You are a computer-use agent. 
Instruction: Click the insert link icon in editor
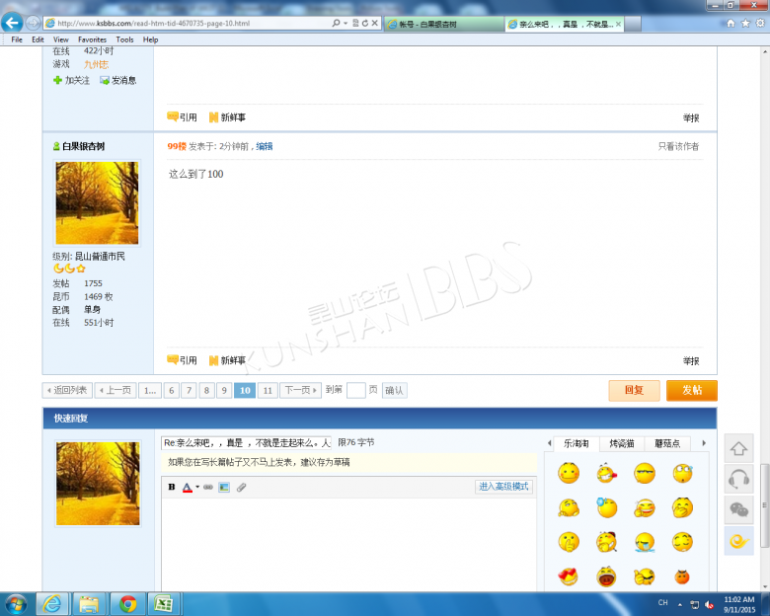click(x=208, y=487)
